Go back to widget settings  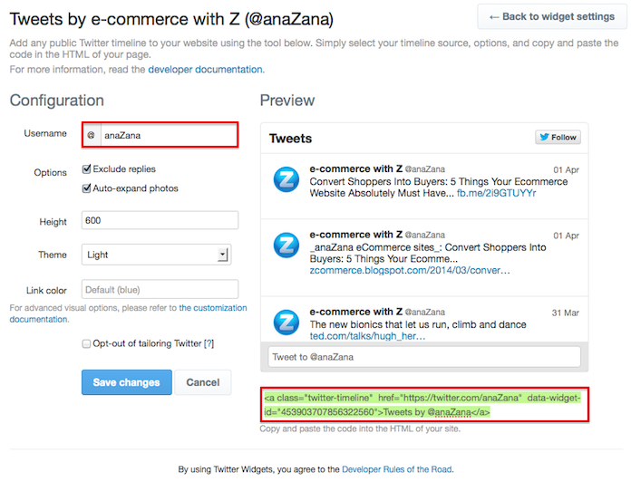coord(552,16)
